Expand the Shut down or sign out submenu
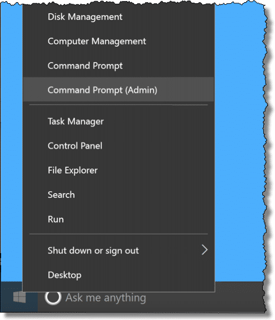 (118, 250)
